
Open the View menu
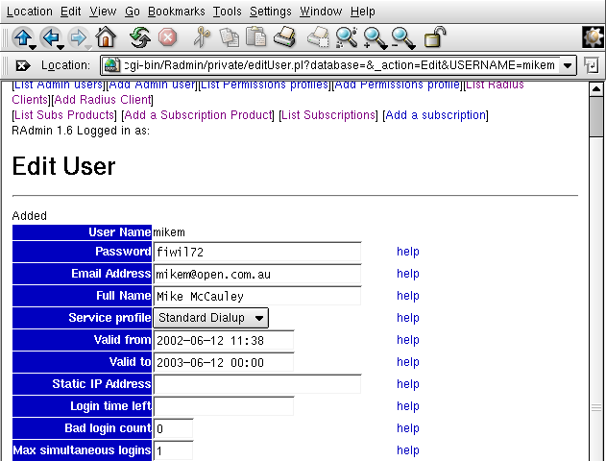(x=103, y=12)
